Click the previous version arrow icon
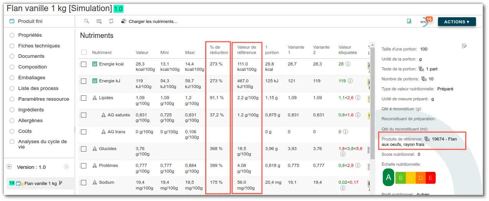Screen dimensions: 489x201 pos(9,167)
